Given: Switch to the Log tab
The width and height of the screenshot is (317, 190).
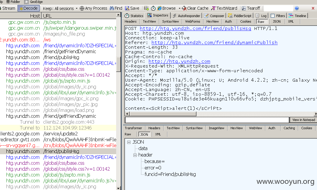Looking at the screenshot, I should (261, 16).
